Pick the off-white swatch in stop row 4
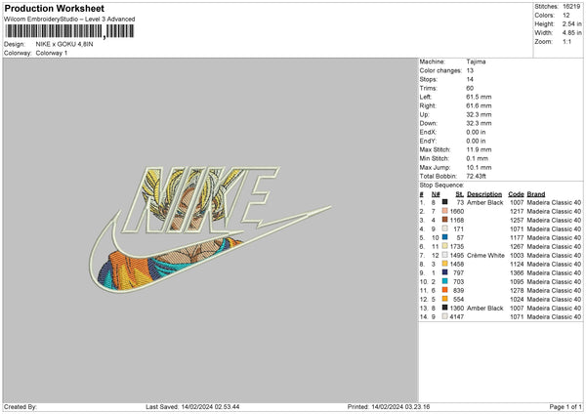Screen dimensions: 586x414 pos(444,228)
